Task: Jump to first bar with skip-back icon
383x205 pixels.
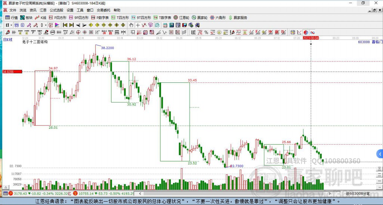Action: pos(65,25)
